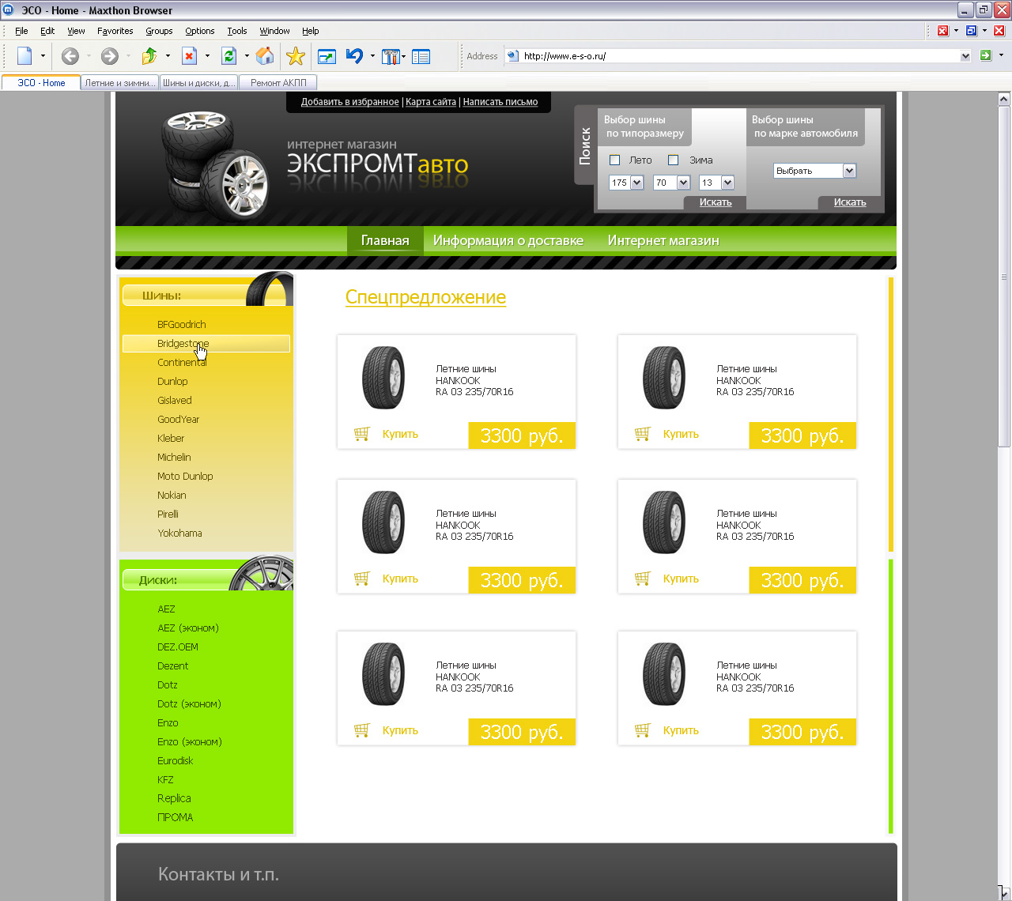Click the Написать письмо link

[x=500, y=102]
